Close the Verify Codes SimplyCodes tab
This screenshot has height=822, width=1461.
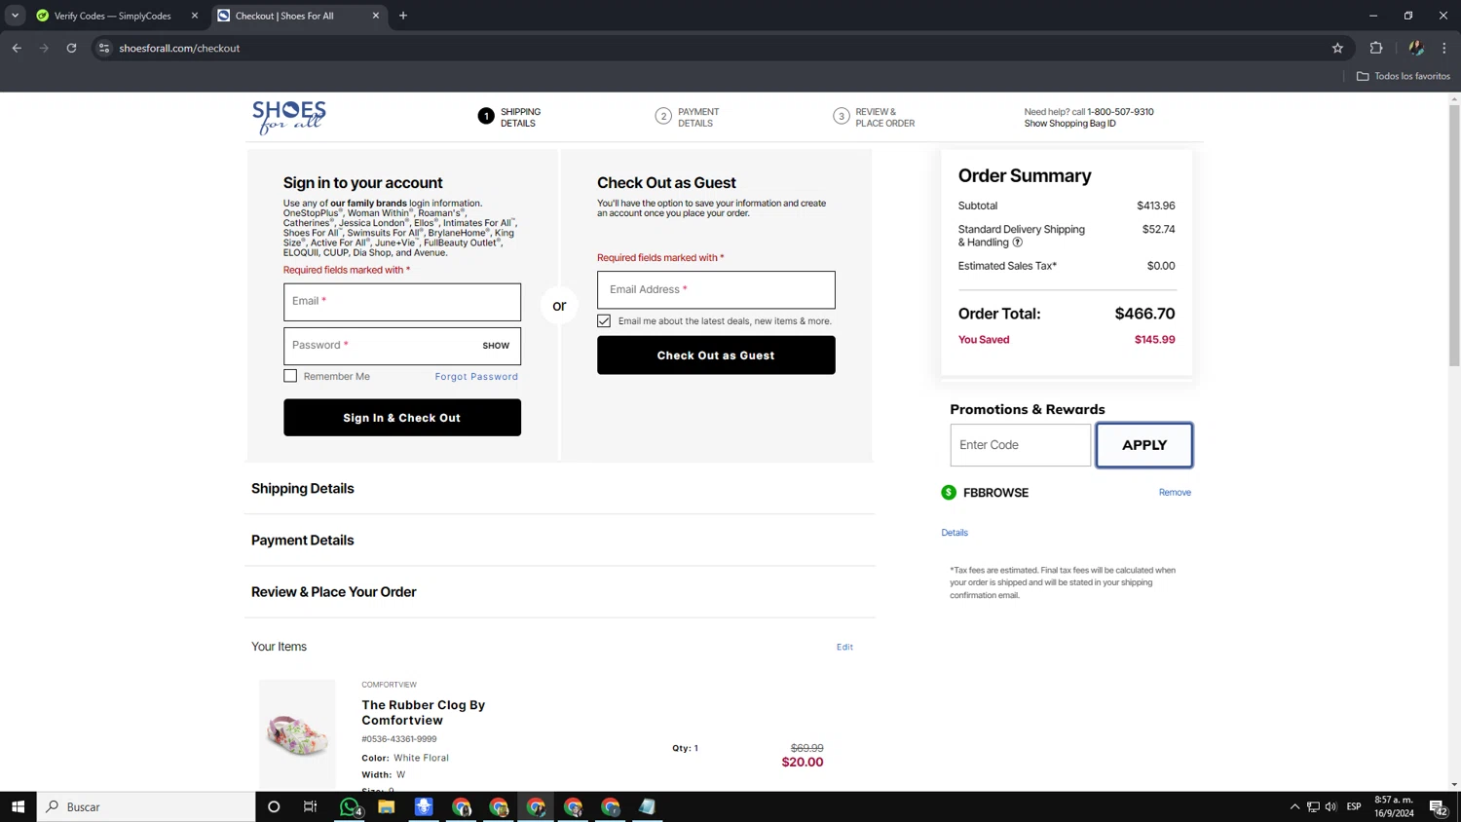pos(195,16)
